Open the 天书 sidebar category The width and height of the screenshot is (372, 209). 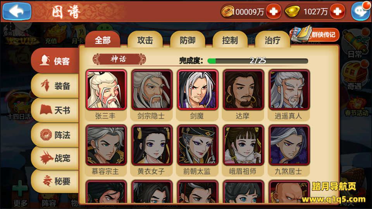point(55,110)
